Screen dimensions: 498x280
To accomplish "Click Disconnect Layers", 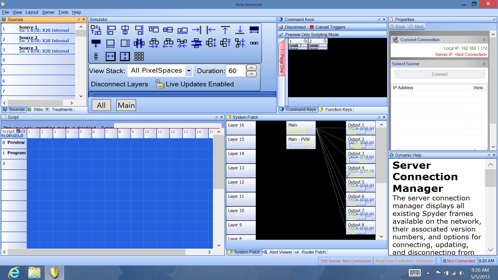I will (x=119, y=84).
